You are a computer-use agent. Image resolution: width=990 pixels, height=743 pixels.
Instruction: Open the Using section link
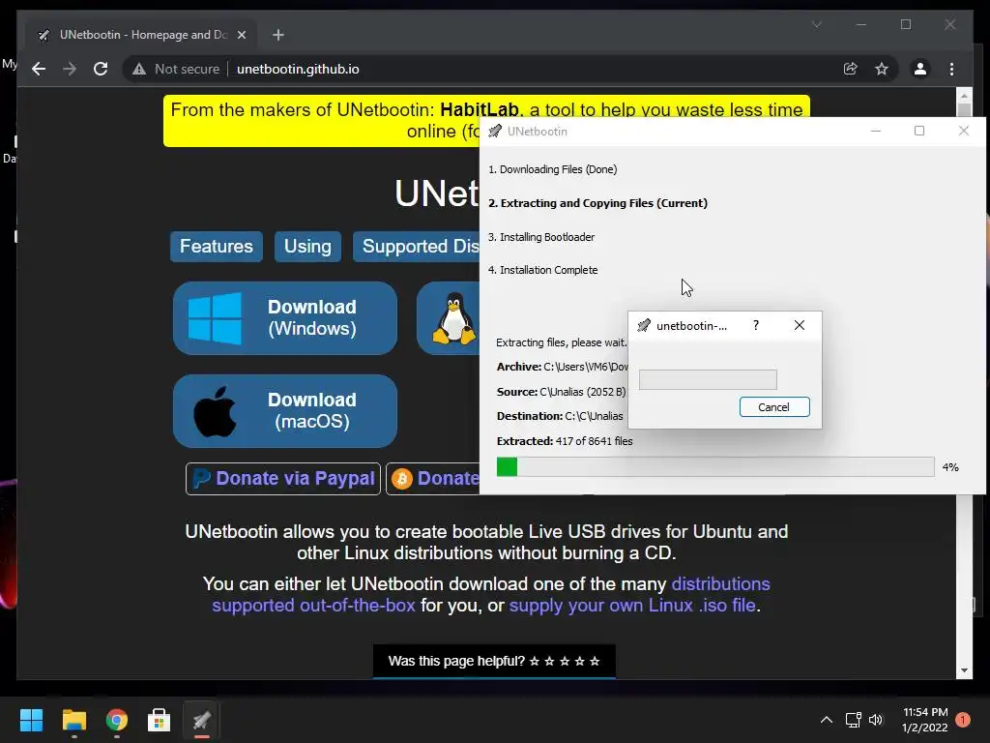pyautogui.click(x=307, y=246)
